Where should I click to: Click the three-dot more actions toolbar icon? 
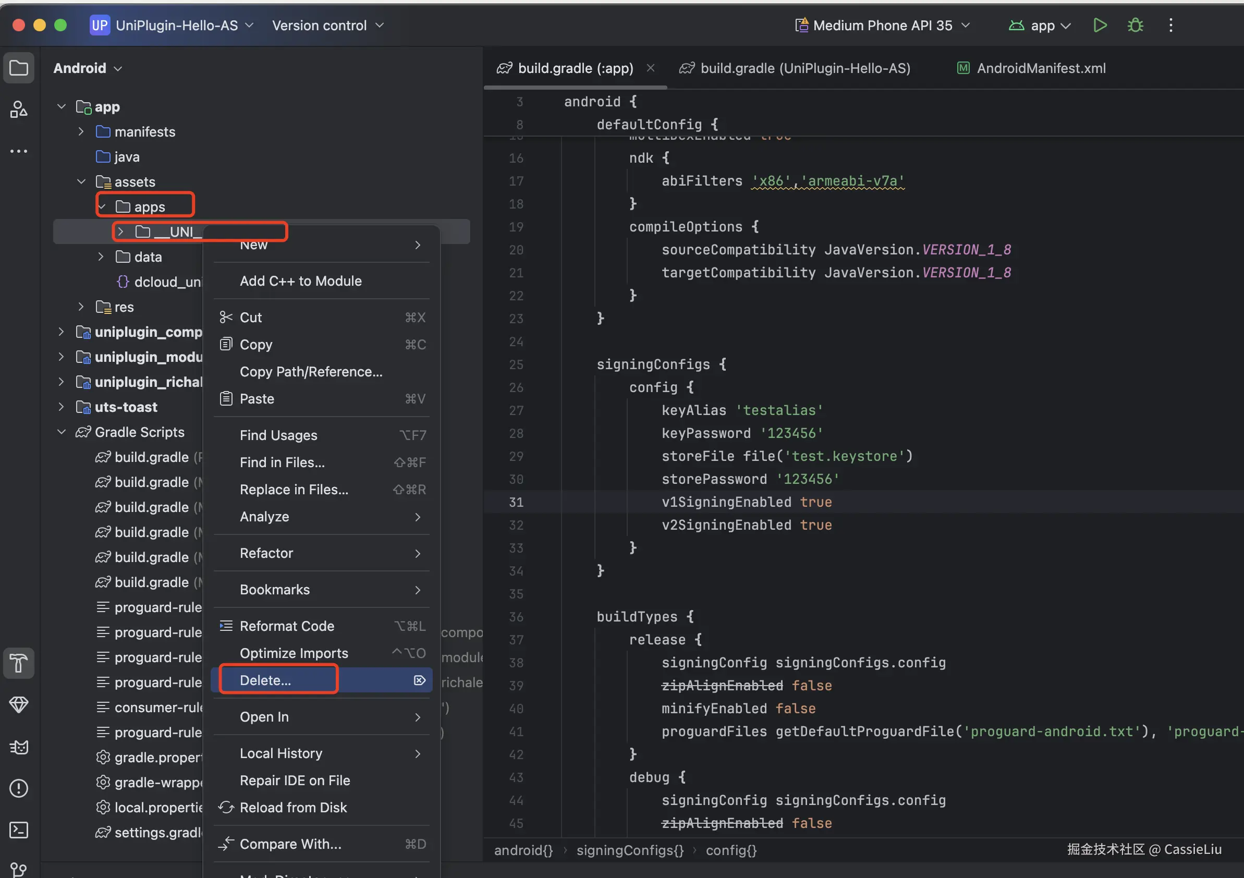click(1170, 26)
